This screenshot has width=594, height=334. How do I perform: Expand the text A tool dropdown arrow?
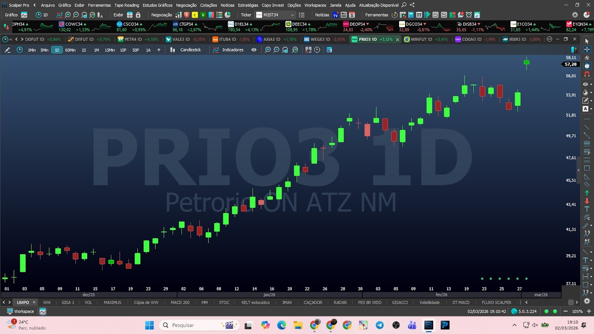590,109
